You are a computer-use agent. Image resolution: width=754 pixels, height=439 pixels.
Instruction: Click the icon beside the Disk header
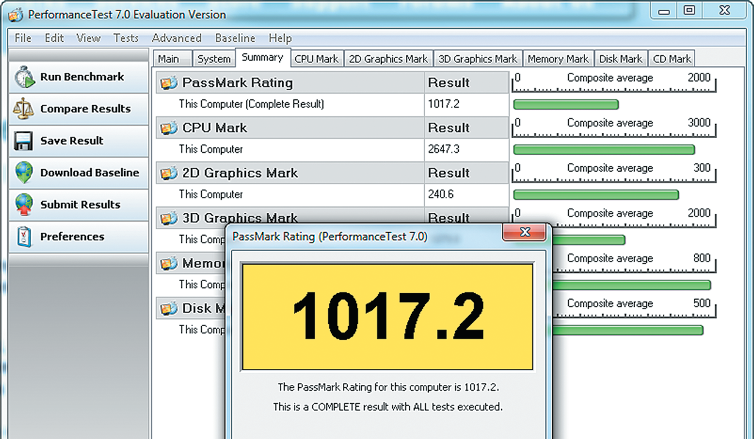tap(169, 309)
